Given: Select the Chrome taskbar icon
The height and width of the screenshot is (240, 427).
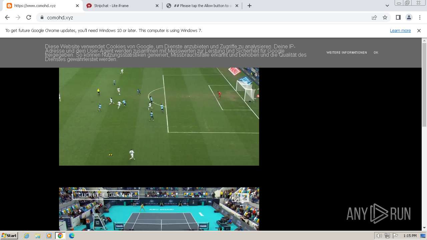Looking at the screenshot, I should point(60,236).
